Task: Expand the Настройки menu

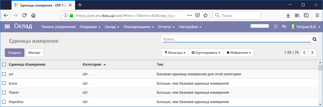Action: click(x=190, y=27)
